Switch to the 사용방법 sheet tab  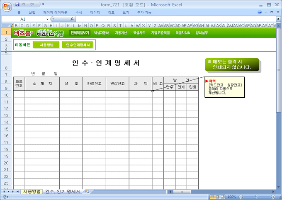point(32,191)
